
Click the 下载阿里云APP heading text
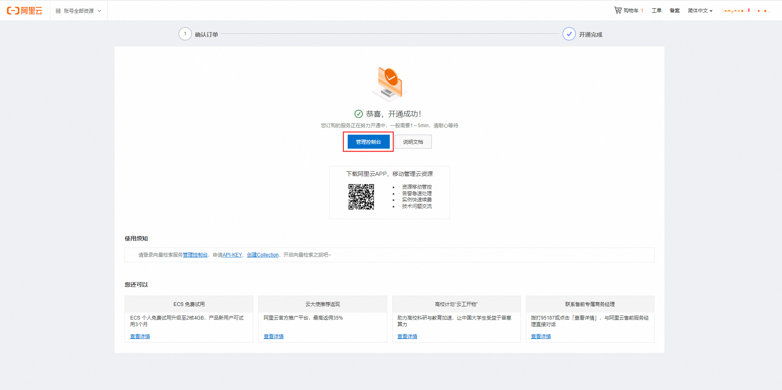click(x=389, y=174)
